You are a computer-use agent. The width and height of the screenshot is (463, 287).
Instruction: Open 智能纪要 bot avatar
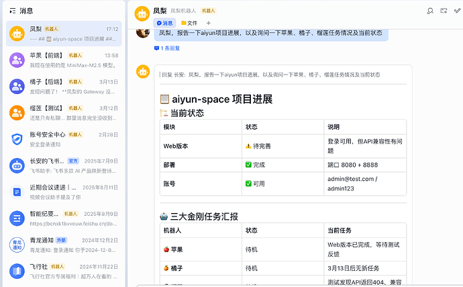coord(17,218)
